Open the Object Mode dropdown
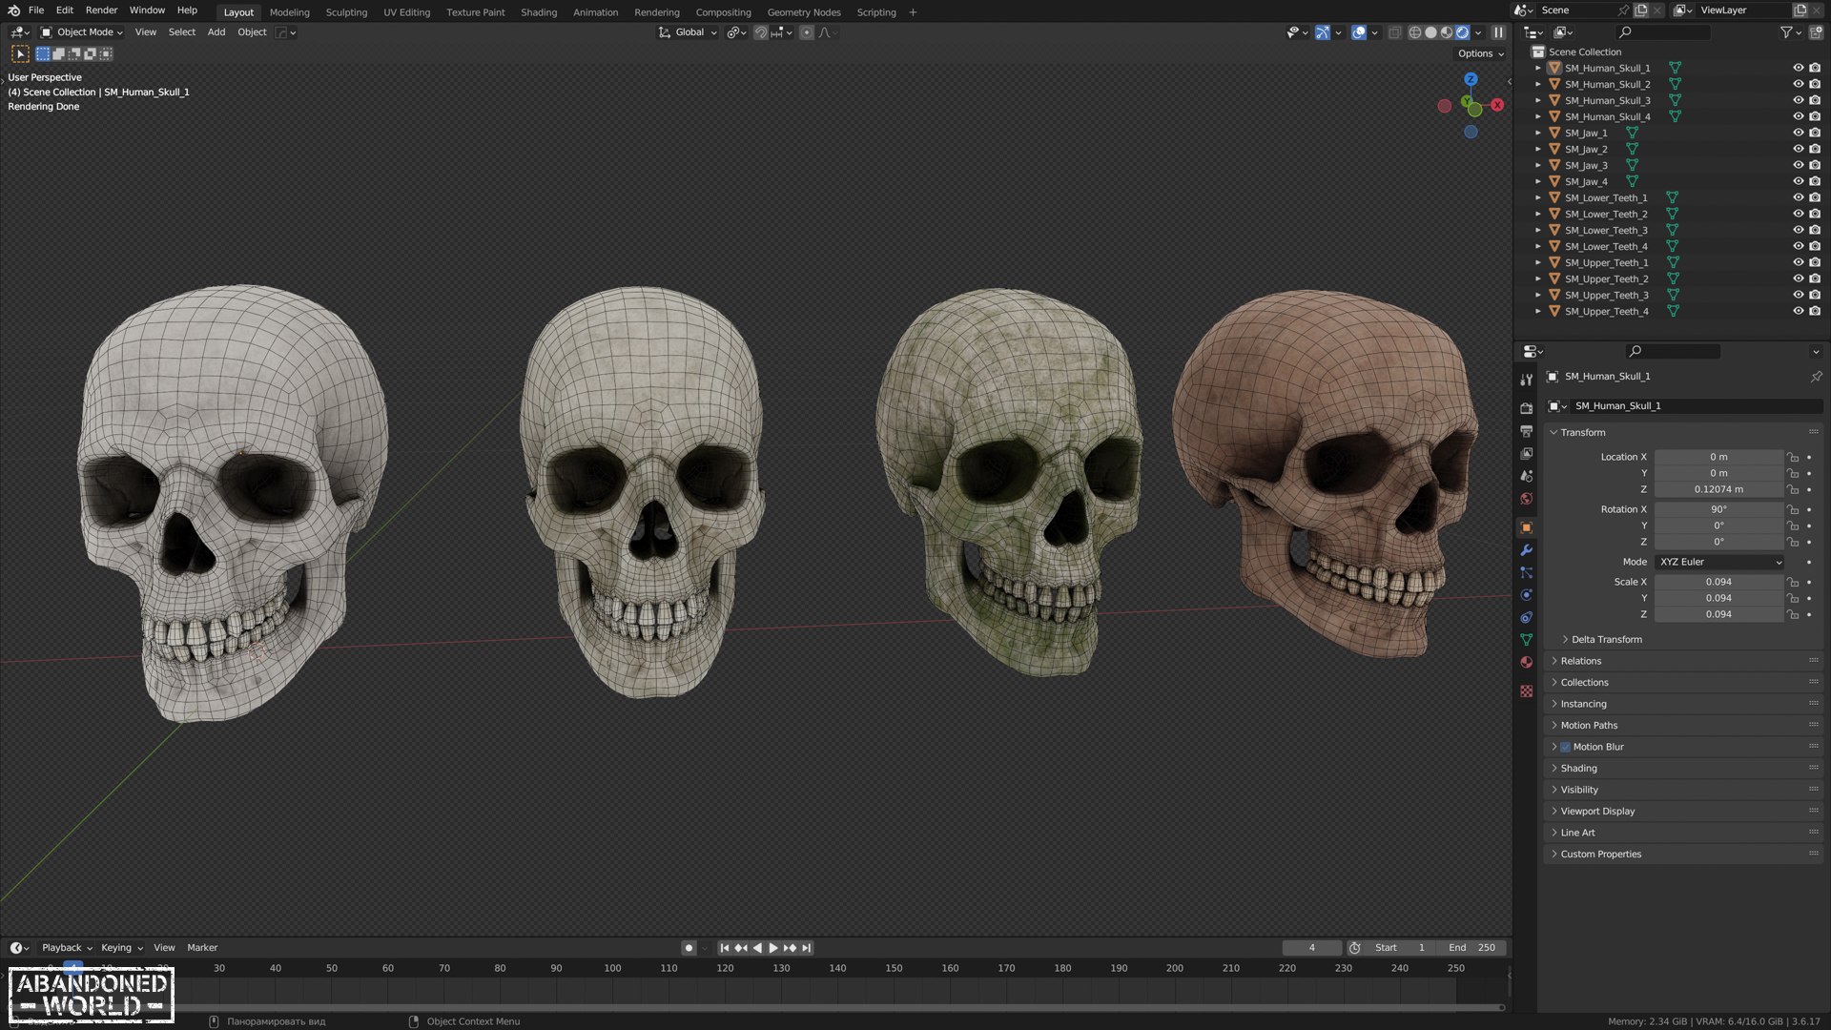The width and height of the screenshot is (1831, 1030). tap(82, 32)
